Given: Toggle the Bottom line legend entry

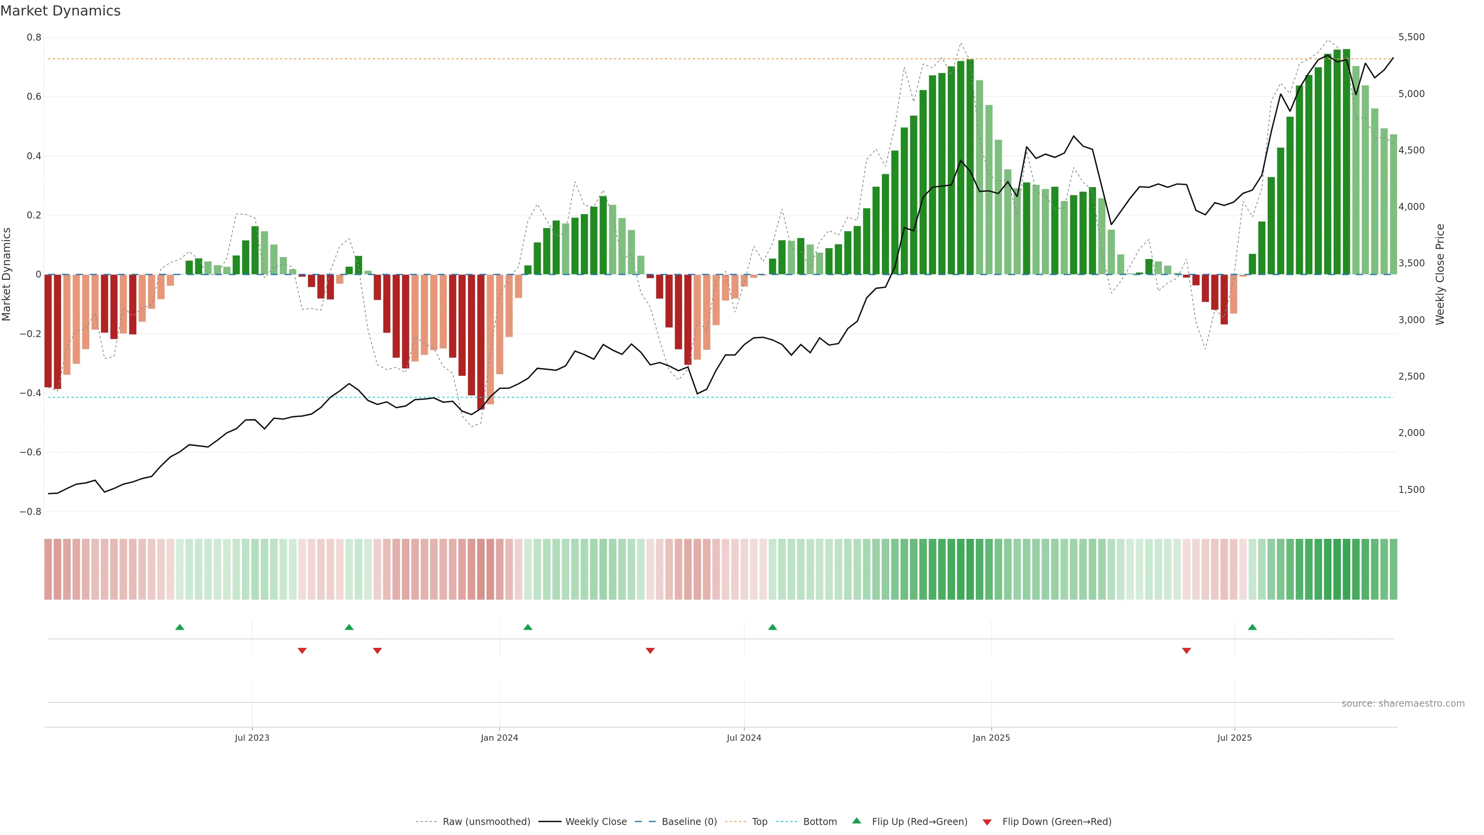Looking at the screenshot, I should [820, 822].
